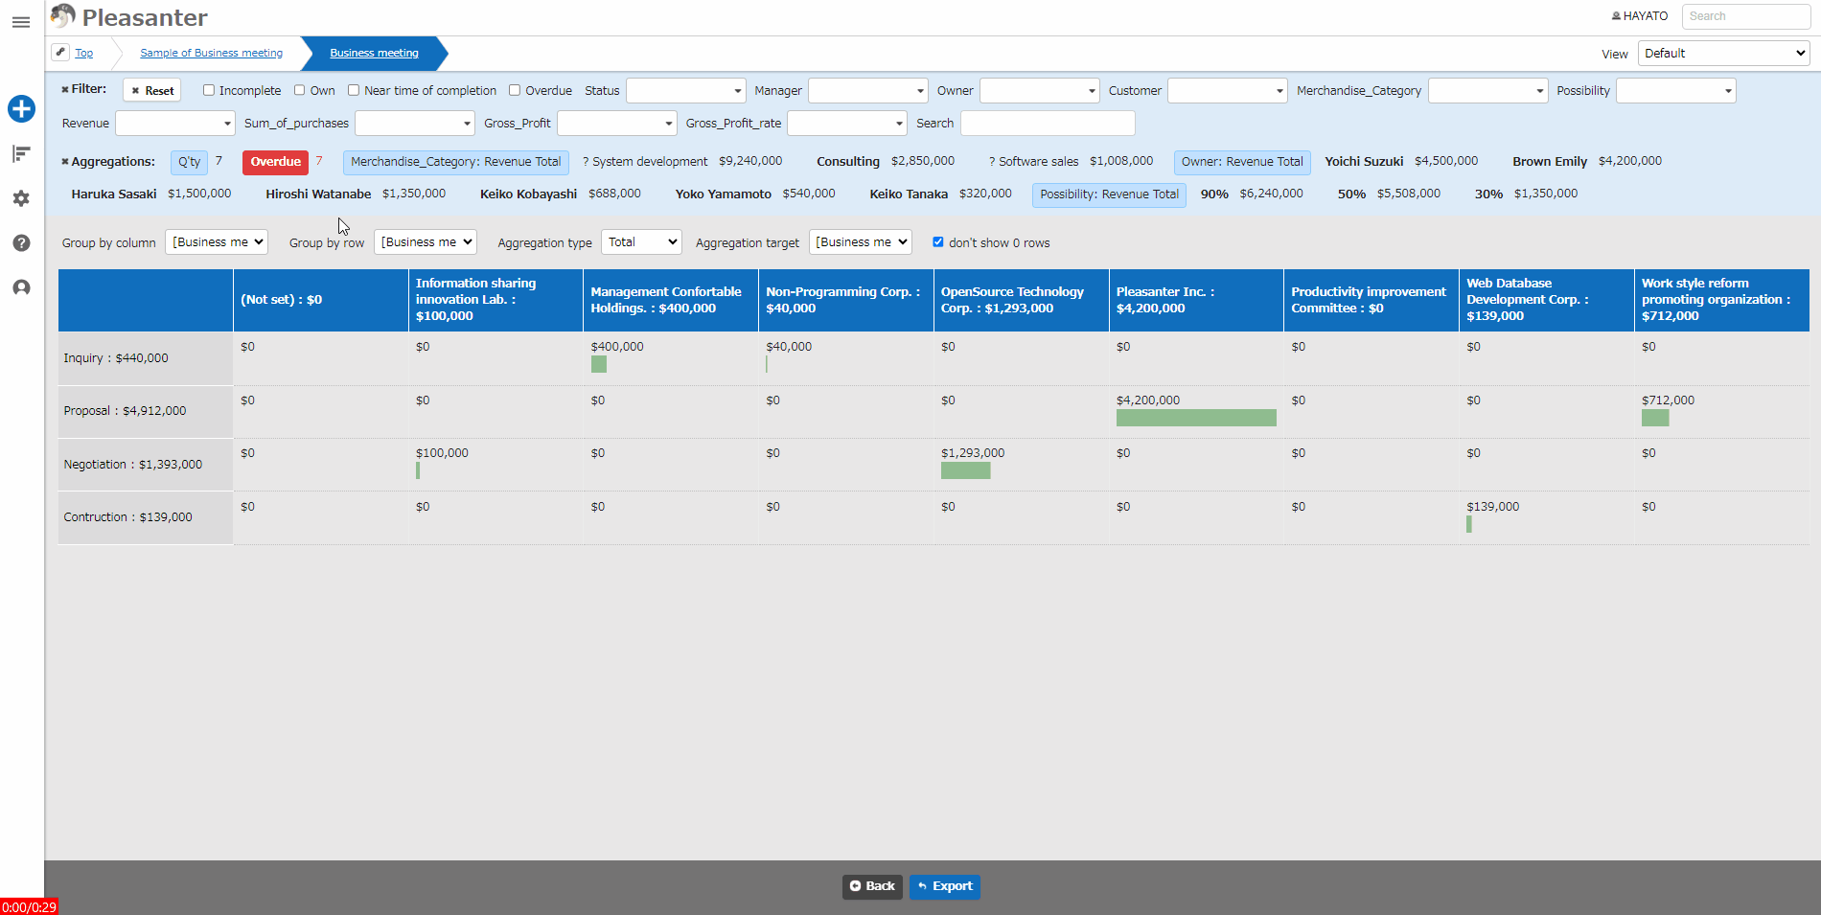The image size is (1821, 915).
Task: Click the Back button
Action: [872, 886]
